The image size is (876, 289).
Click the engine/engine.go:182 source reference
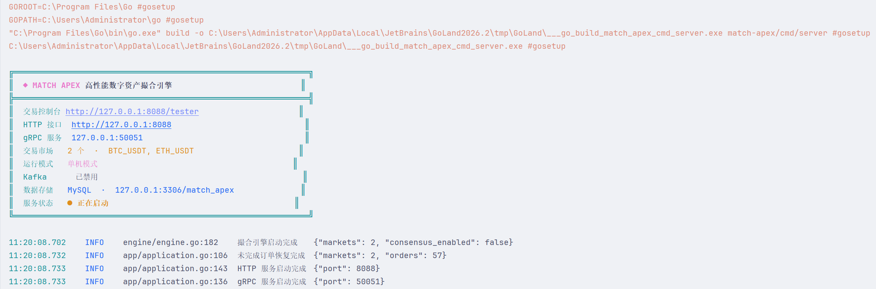coord(171,243)
